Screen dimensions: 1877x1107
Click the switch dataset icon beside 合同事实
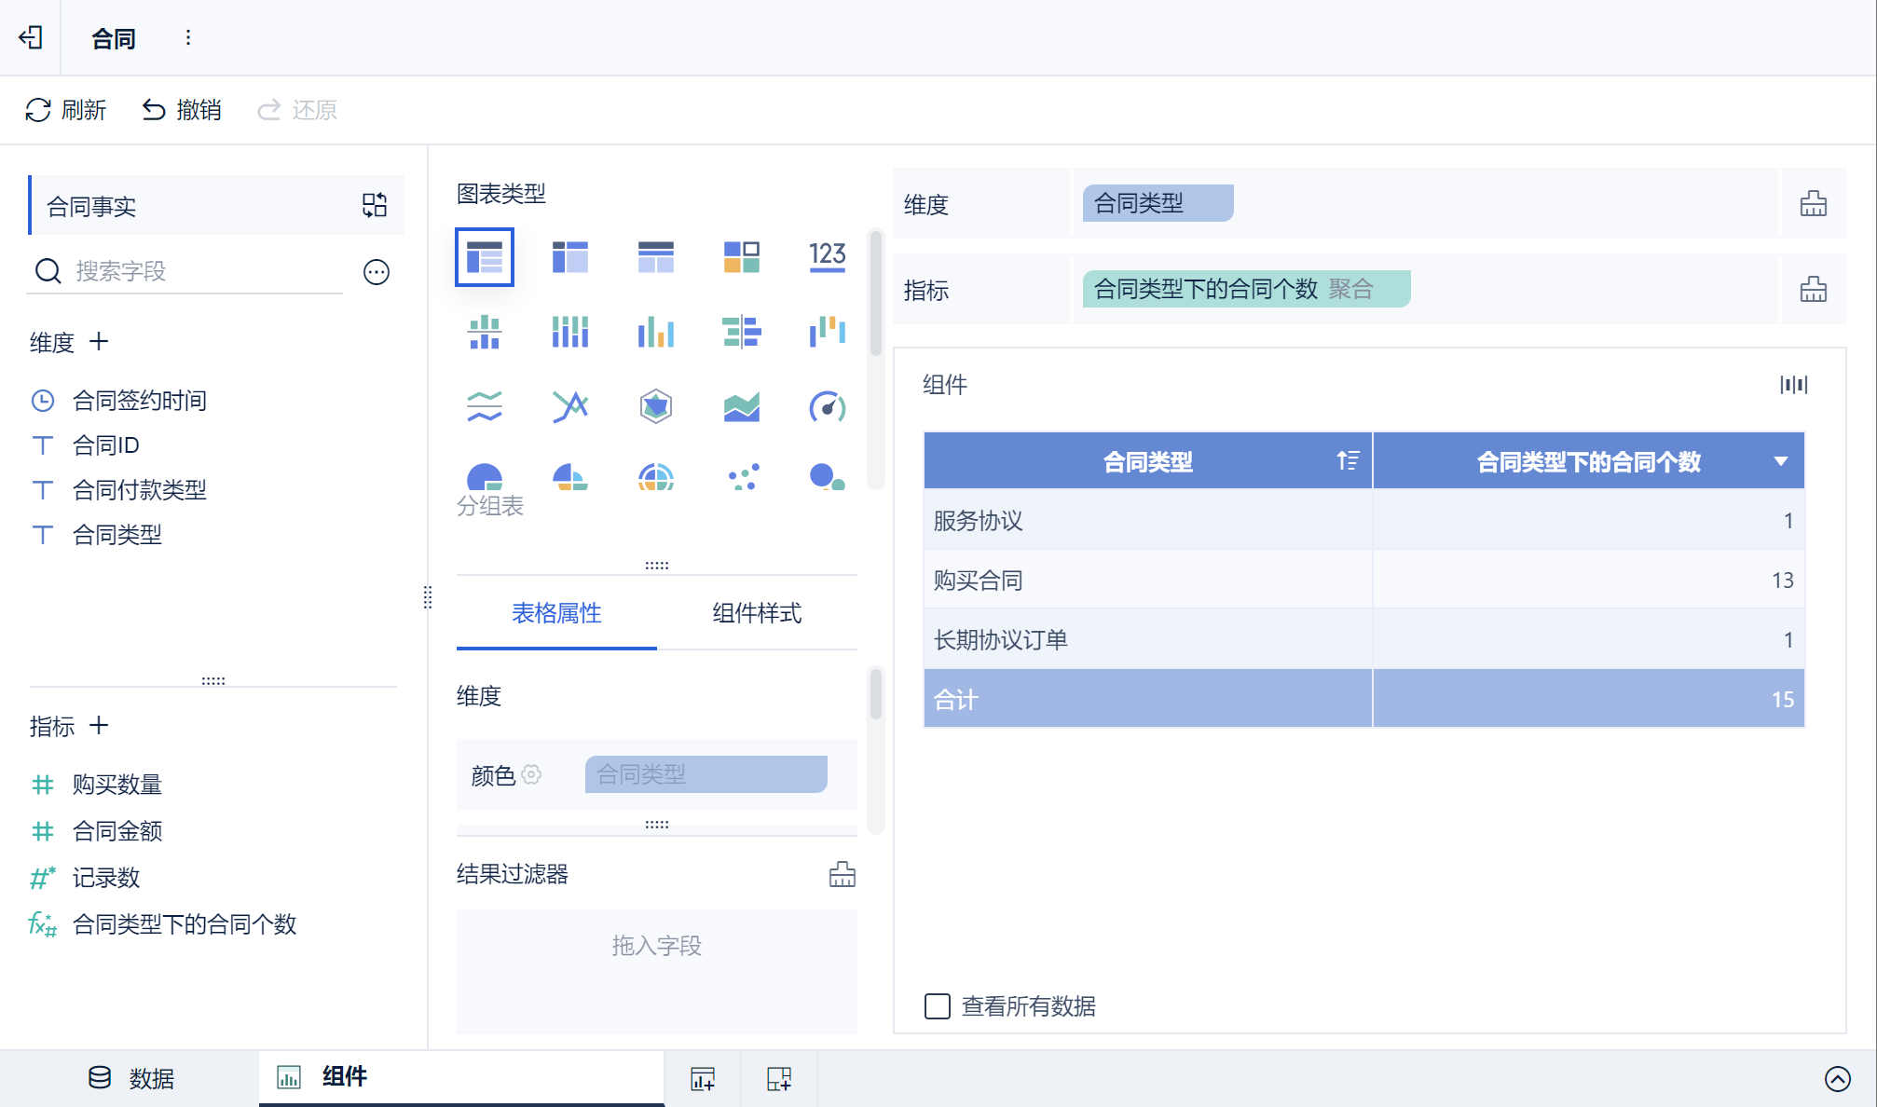375,205
